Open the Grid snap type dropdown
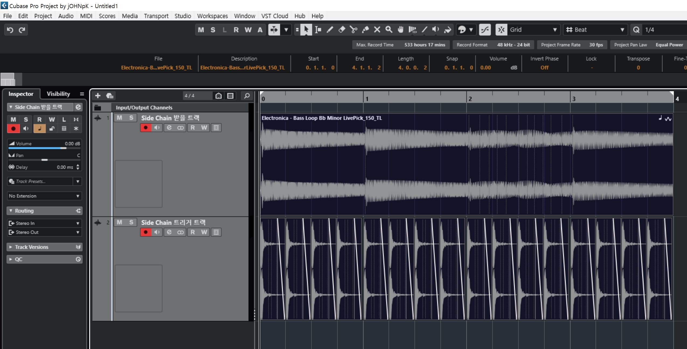The width and height of the screenshot is (687, 349). pyautogui.click(x=533, y=30)
